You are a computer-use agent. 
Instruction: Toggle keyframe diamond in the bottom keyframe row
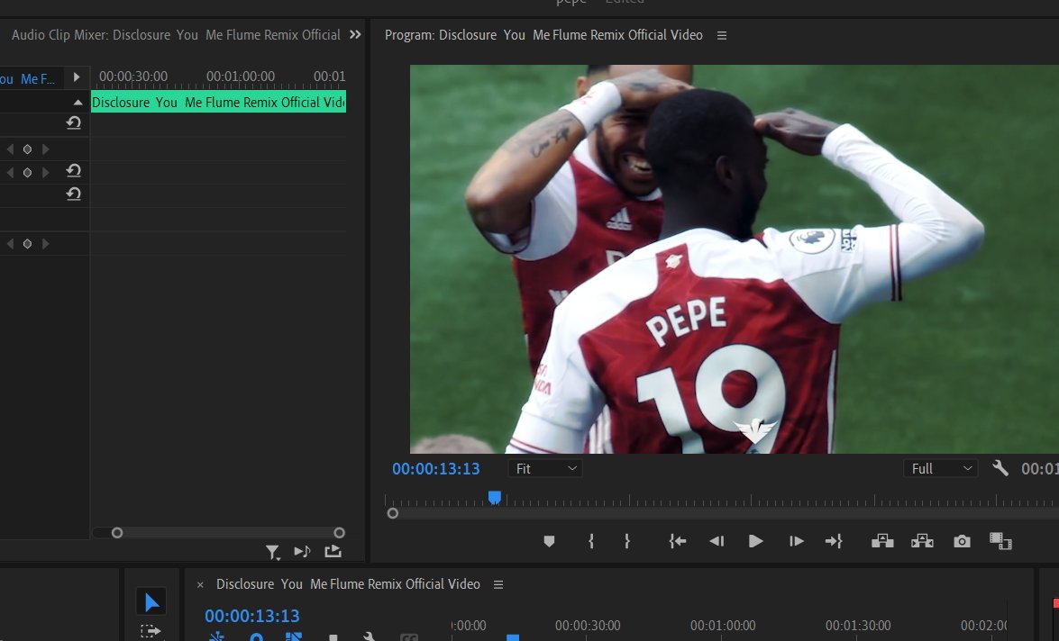(x=28, y=244)
